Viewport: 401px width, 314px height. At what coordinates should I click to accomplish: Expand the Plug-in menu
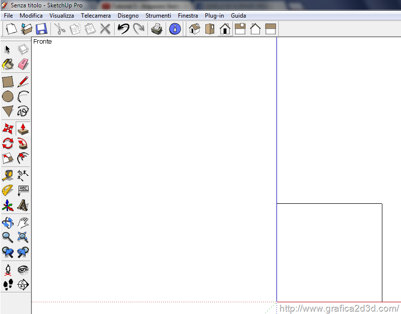click(x=214, y=16)
